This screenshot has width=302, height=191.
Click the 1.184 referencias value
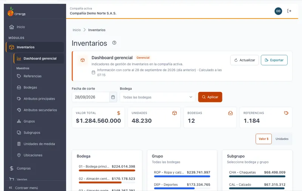(251, 121)
